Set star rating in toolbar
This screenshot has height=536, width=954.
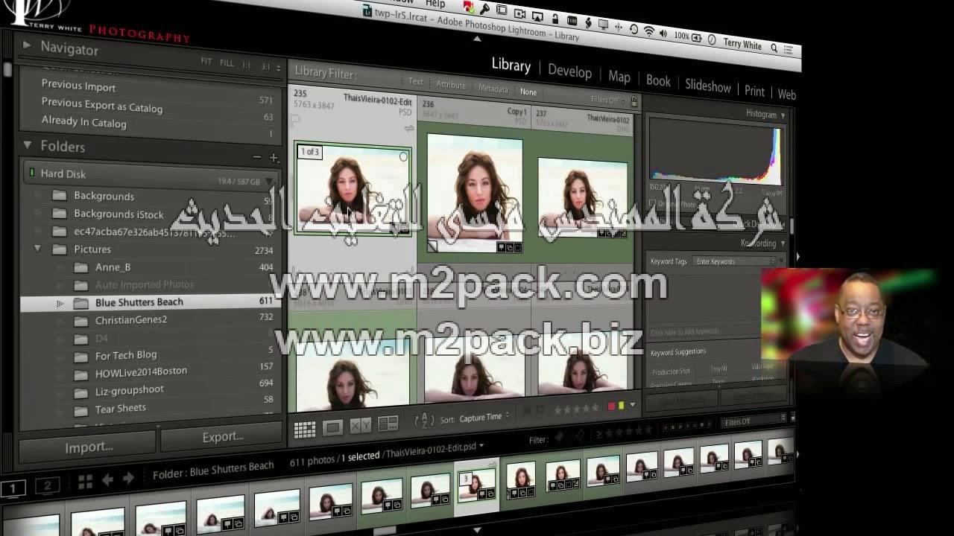[x=576, y=408]
